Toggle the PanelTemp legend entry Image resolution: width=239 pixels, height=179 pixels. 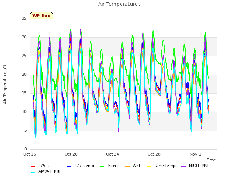tap(161, 166)
